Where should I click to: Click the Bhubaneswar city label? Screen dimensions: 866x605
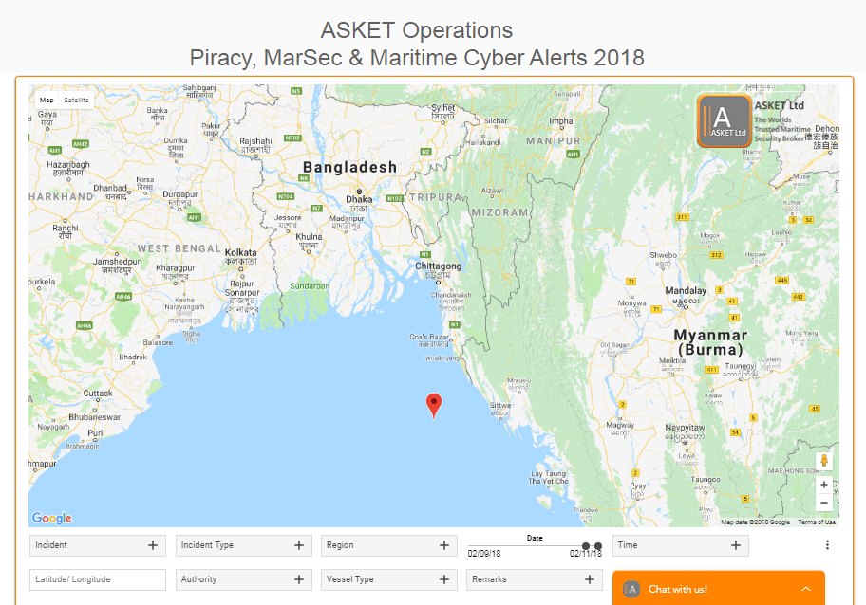point(94,417)
